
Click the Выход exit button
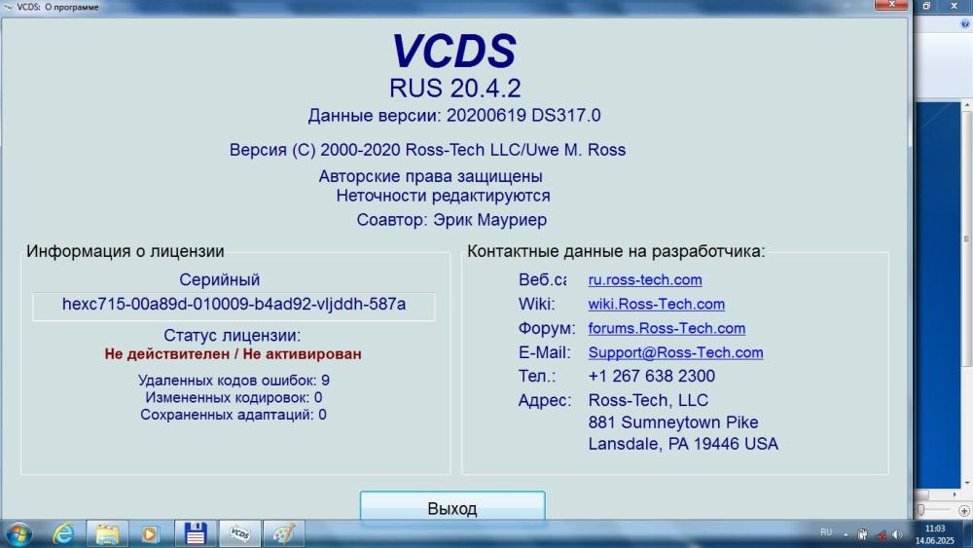(x=452, y=506)
